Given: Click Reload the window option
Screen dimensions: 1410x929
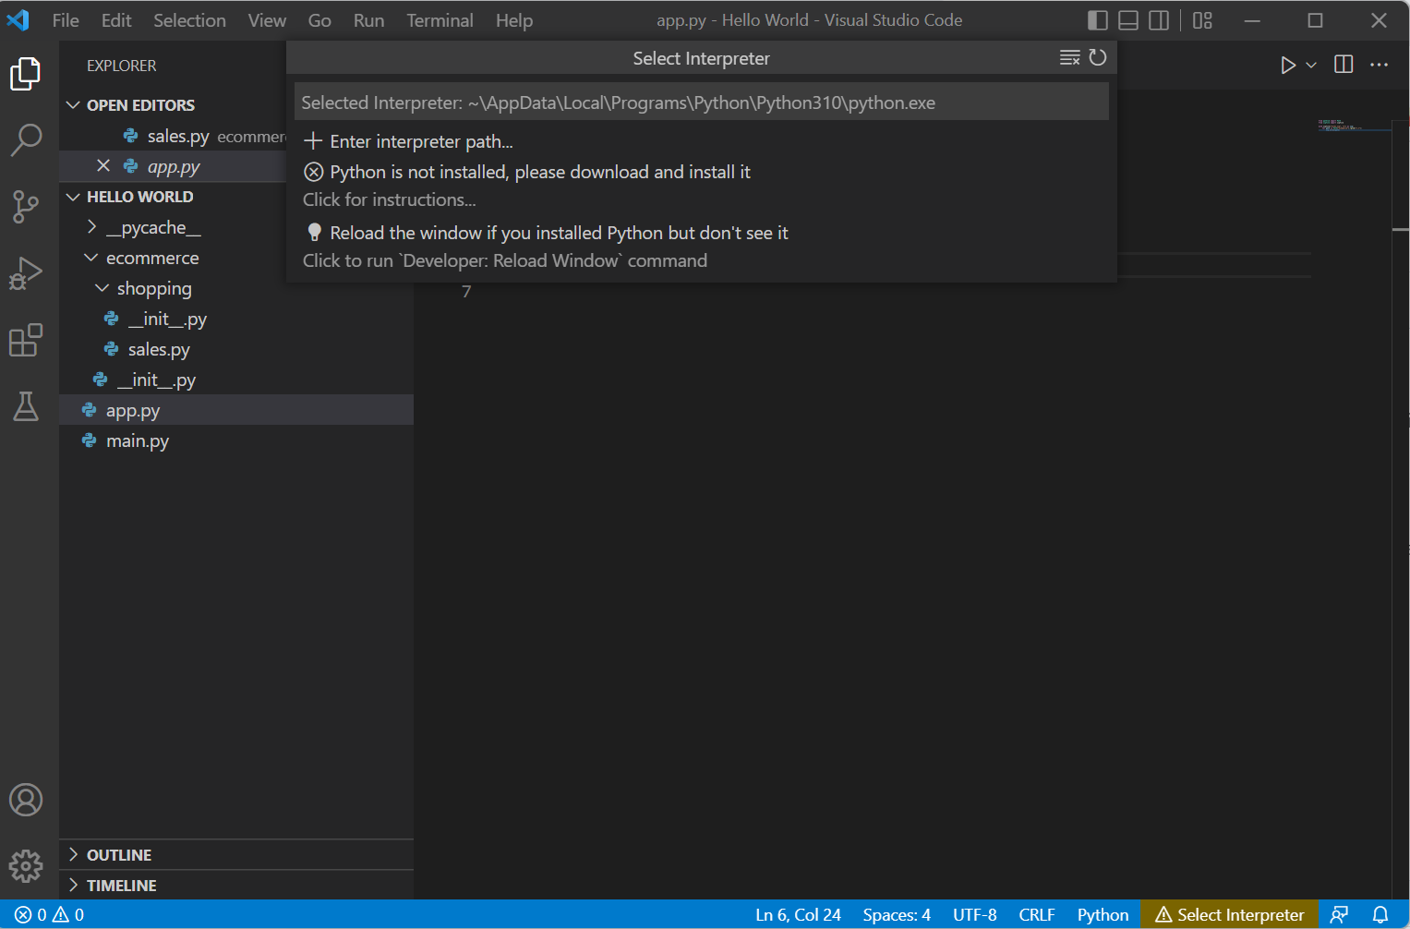Looking at the screenshot, I should point(559,232).
